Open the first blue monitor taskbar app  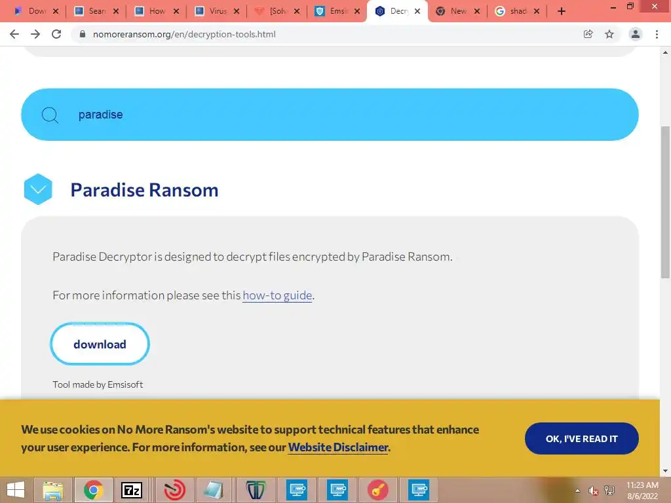pos(297,490)
